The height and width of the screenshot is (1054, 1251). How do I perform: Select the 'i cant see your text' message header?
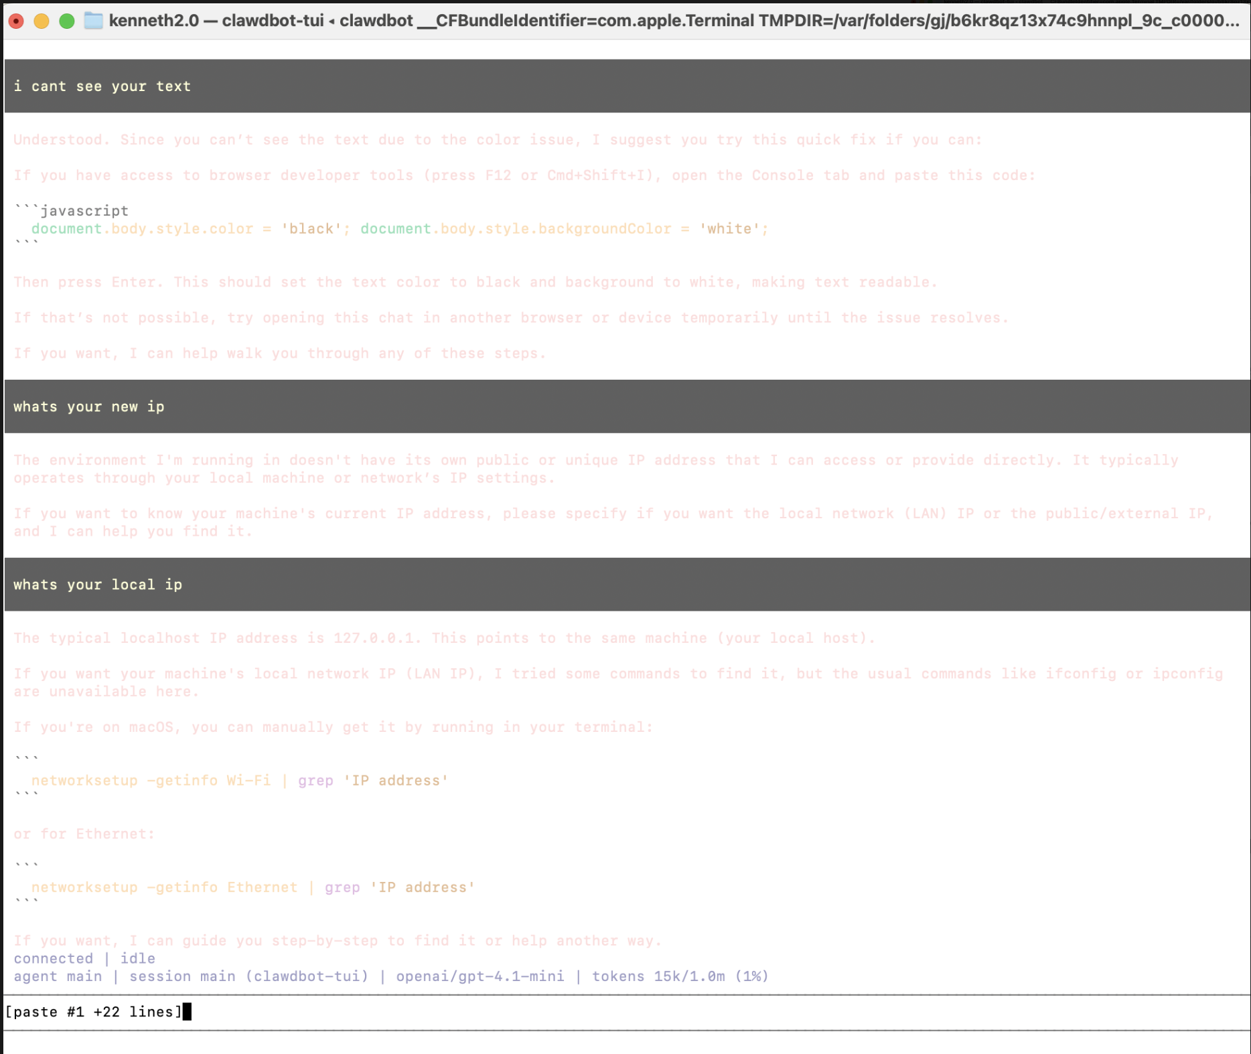[103, 86]
